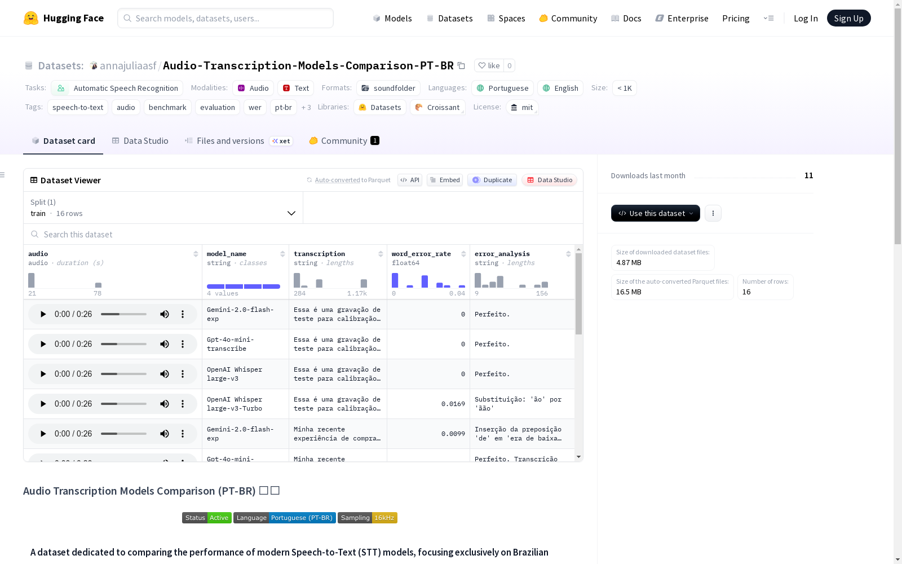The width and height of the screenshot is (902, 564).
Task: Show the +3 additional tags
Action: click(x=306, y=107)
